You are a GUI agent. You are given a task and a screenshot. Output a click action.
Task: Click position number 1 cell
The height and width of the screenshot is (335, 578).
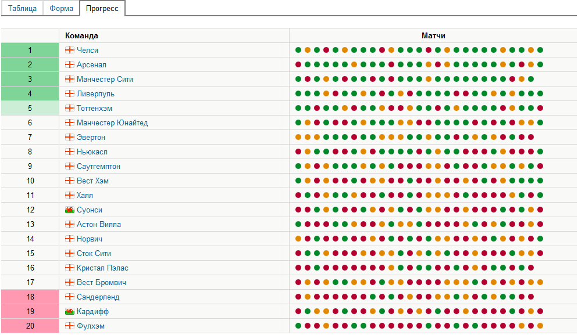(30, 50)
